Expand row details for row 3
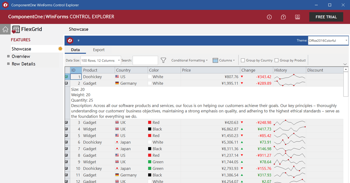This screenshot has width=350, height=183. (x=66, y=123)
